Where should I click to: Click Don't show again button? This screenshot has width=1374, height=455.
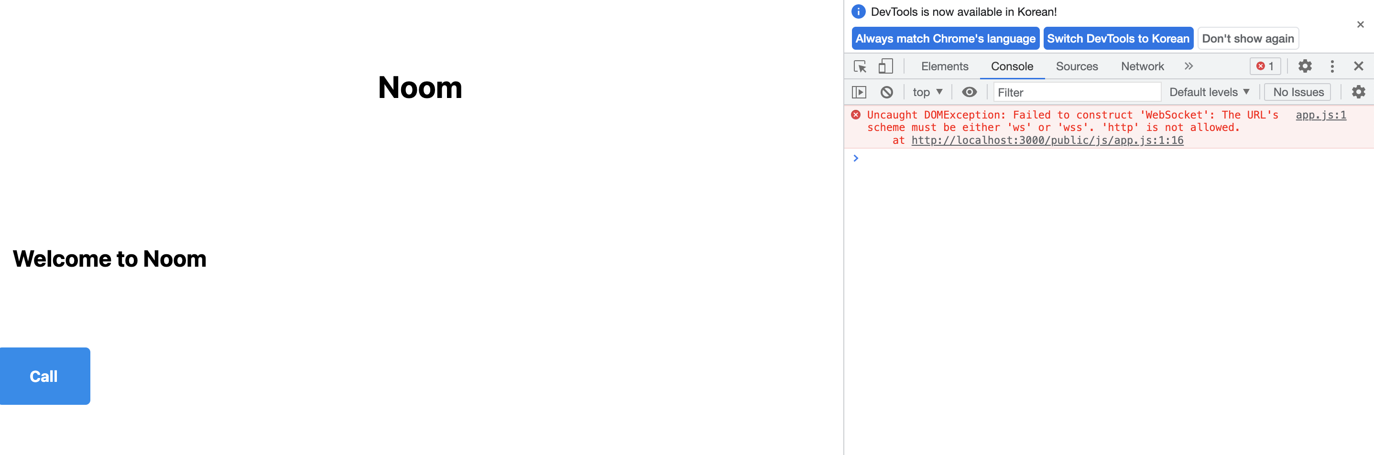click(1248, 38)
